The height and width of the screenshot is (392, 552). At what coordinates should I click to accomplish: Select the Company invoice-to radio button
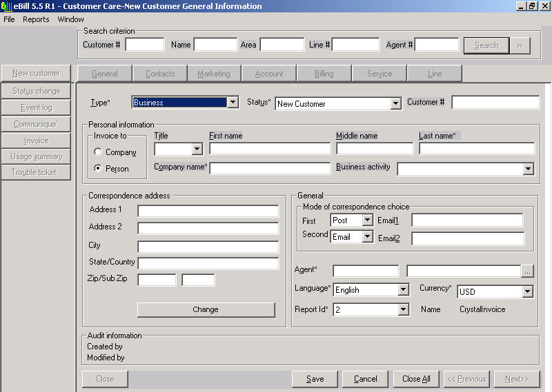(98, 152)
